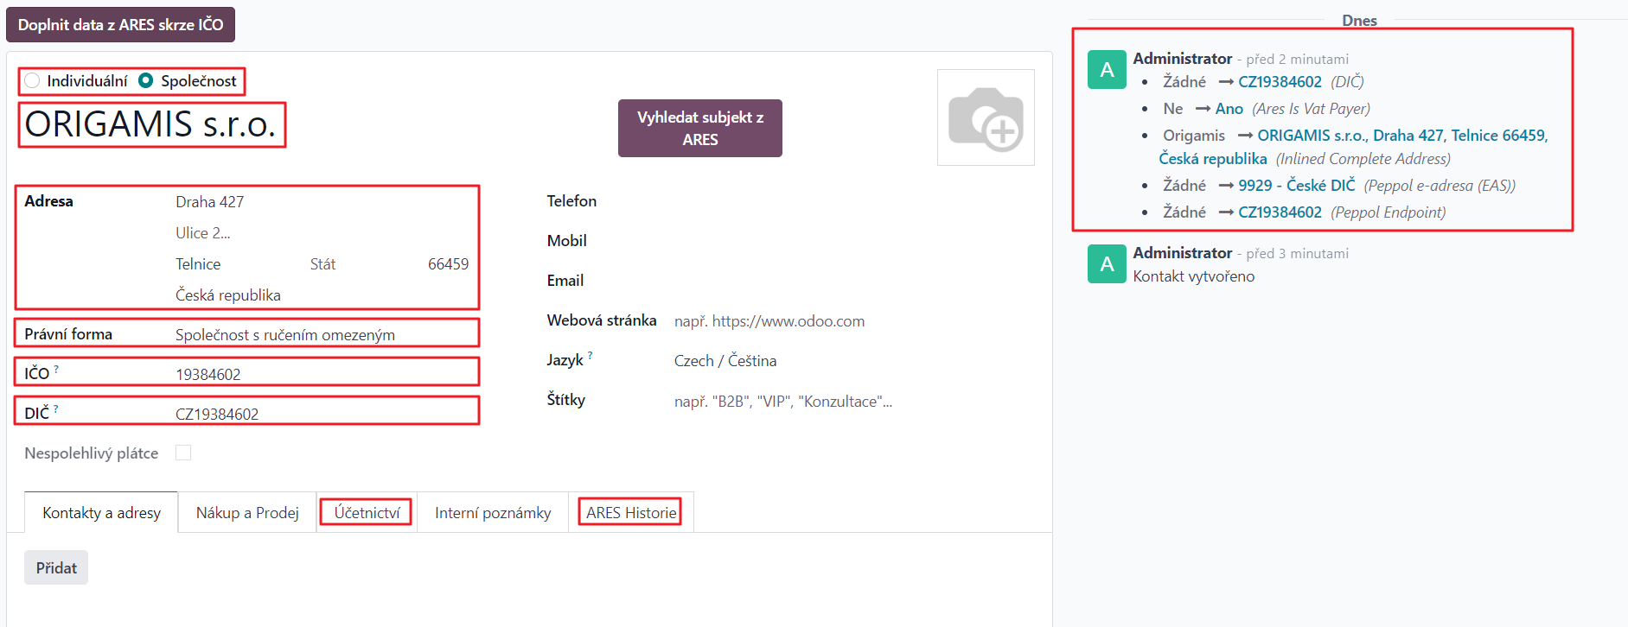This screenshot has width=1628, height=627.
Task: Click 'Ano' Ares Is Vat Payer value
Action: click(x=1229, y=109)
